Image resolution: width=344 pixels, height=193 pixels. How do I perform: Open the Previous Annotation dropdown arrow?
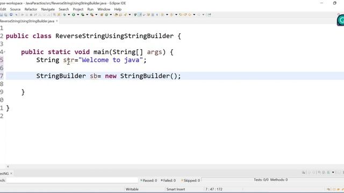coord(176,14)
